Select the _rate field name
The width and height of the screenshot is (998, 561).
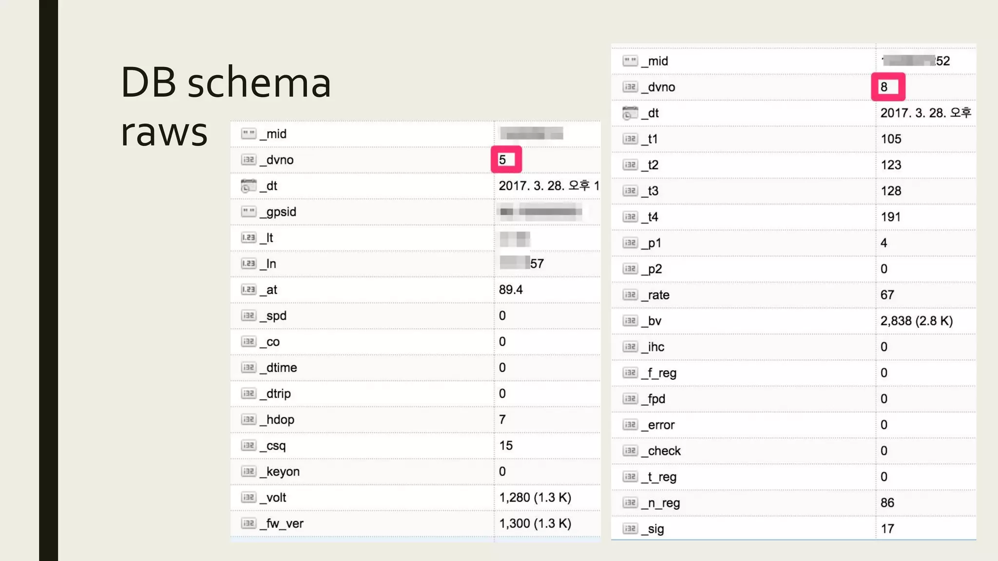click(655, 295)
